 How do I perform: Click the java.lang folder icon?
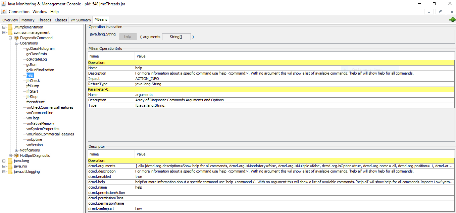tap(10, 161)
